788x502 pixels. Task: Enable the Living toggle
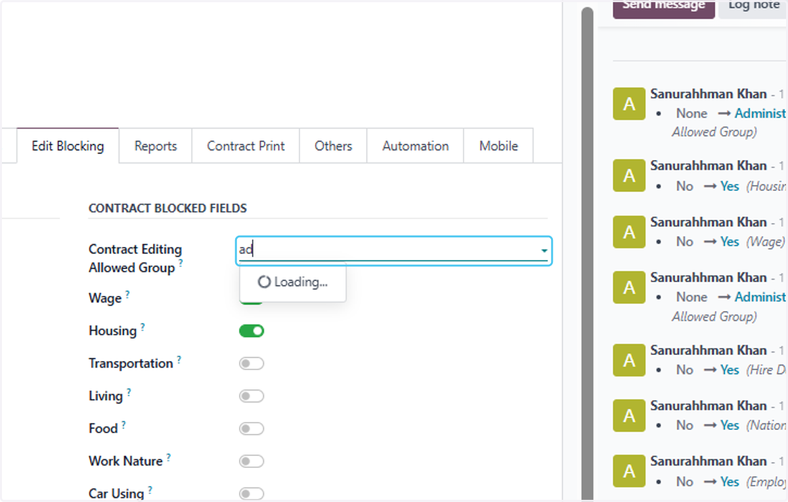252,396
